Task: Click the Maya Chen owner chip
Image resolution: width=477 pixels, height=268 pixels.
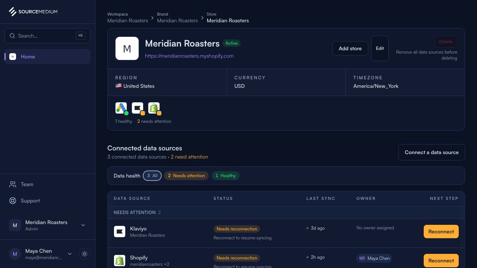Action: tap(374, 258)
